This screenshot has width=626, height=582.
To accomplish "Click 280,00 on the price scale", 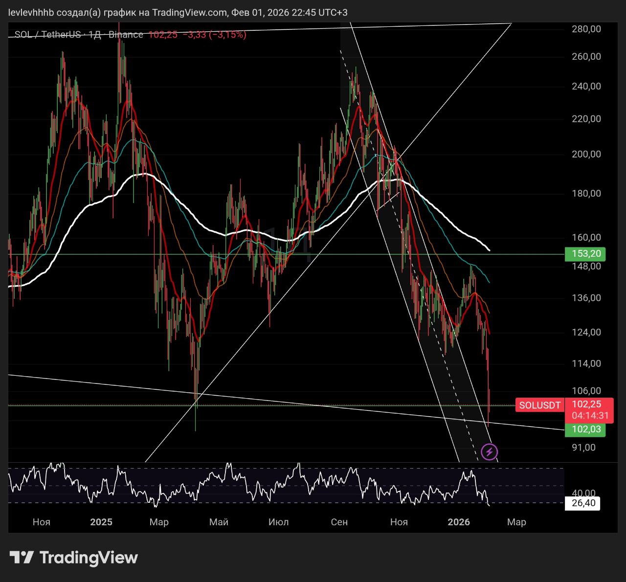I will pyautogui.click(x=586, y=29).
